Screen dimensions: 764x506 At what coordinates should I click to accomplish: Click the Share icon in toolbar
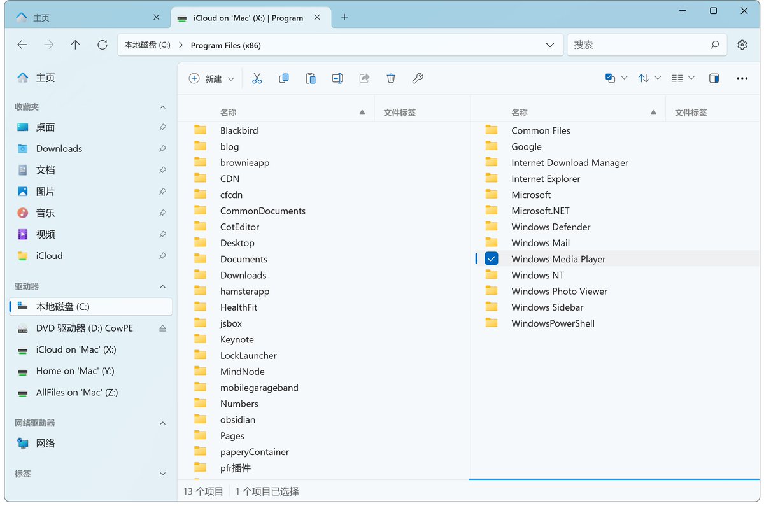click(x=364, y=78)
